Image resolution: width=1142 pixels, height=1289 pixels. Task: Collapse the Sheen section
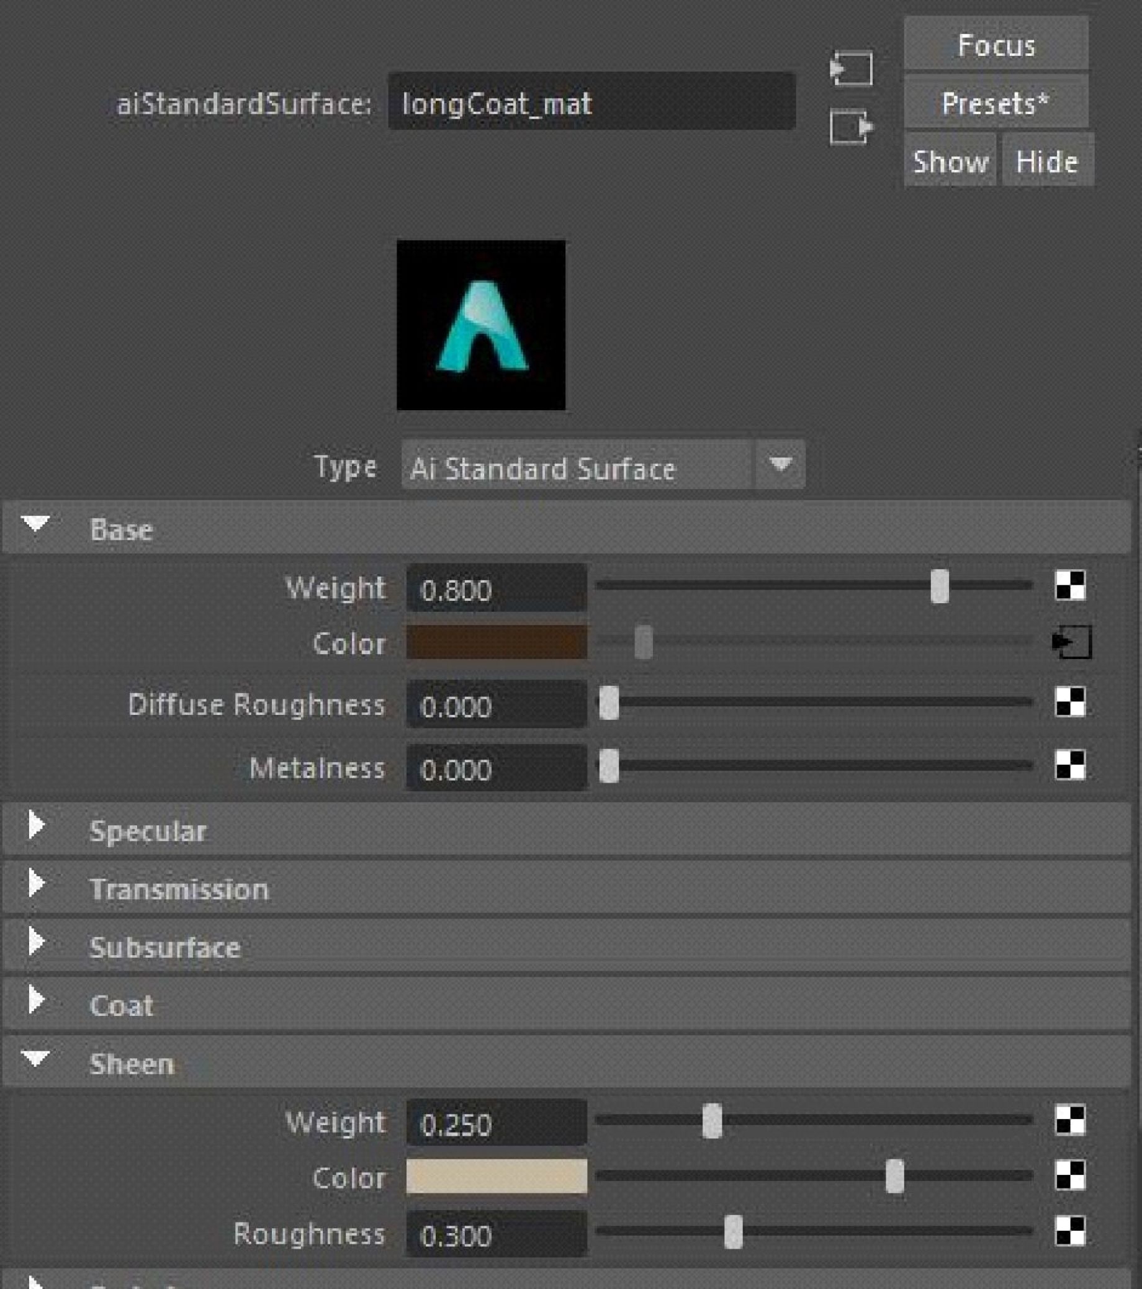[x=35, y=1058]
